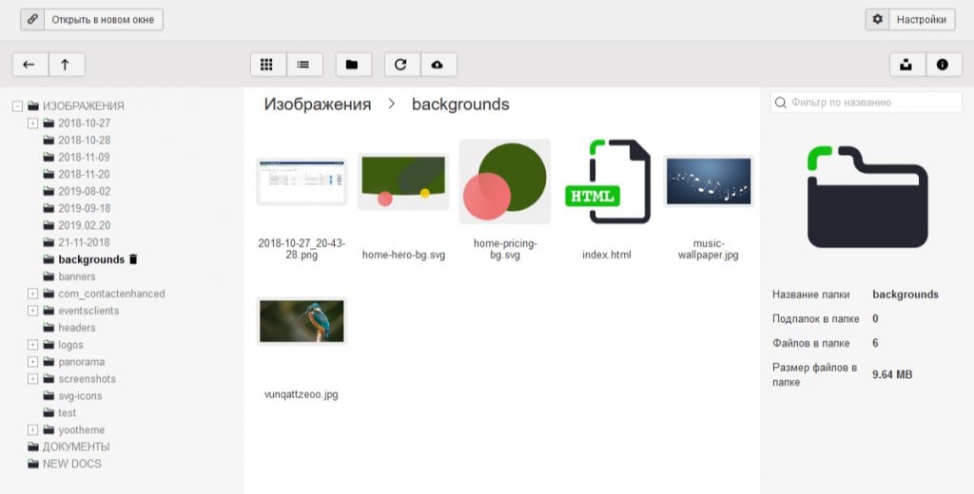Expand the logos folder

[33, 345]
